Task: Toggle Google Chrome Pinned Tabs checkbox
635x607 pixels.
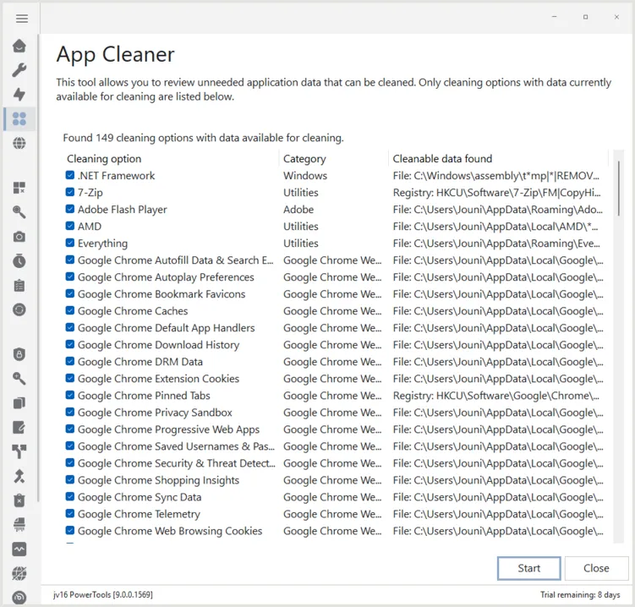Action: point(70,395)
